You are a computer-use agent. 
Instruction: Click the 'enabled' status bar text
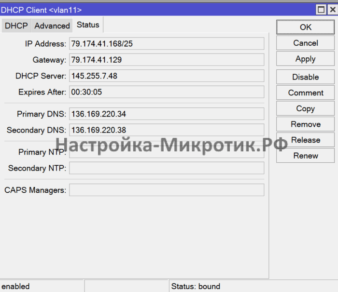tap(15, 286)
